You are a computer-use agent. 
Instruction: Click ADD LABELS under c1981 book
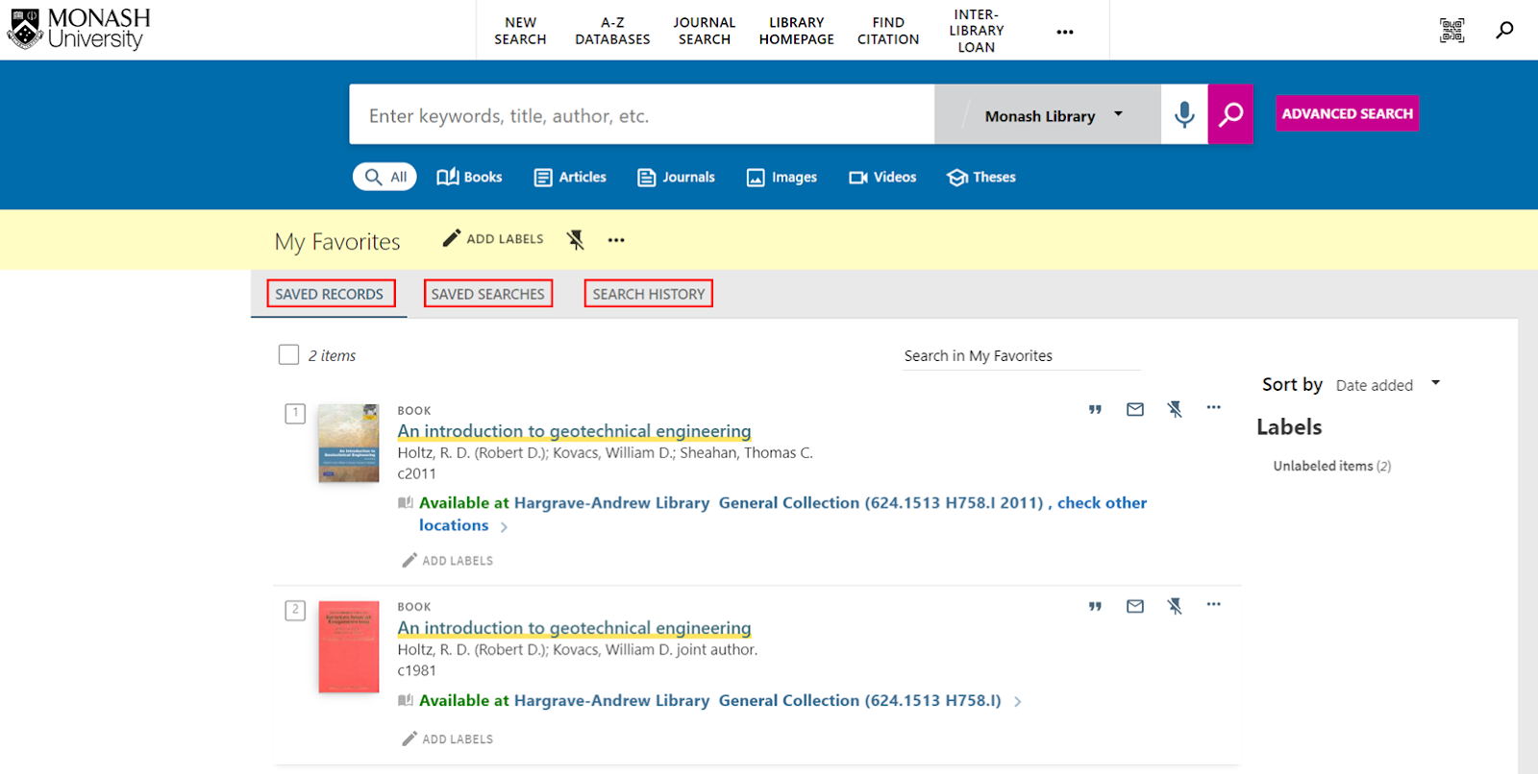click(x=448, y=739)
